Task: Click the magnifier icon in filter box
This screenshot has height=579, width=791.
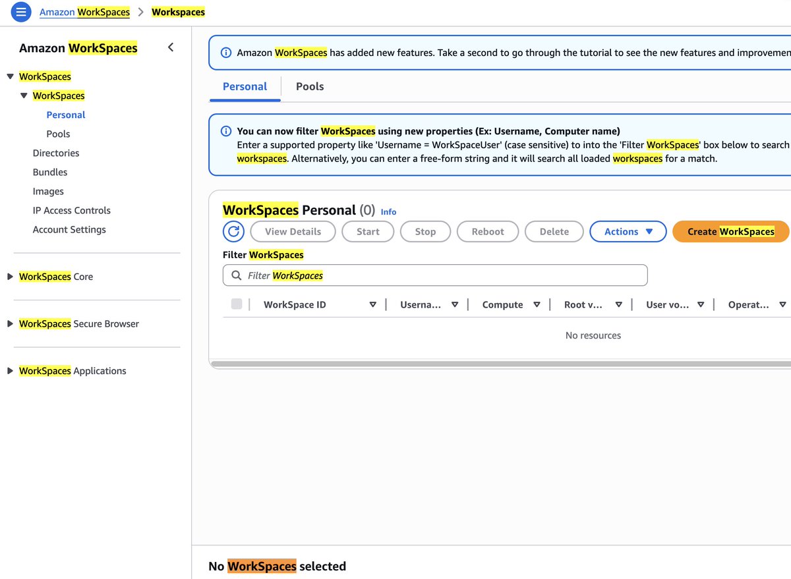Action: [236, 275]
